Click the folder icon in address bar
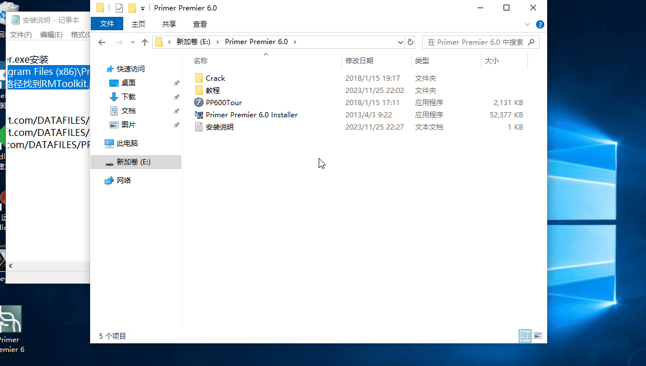The height and width of the screenshot is (366, 646). click(159, 42)
